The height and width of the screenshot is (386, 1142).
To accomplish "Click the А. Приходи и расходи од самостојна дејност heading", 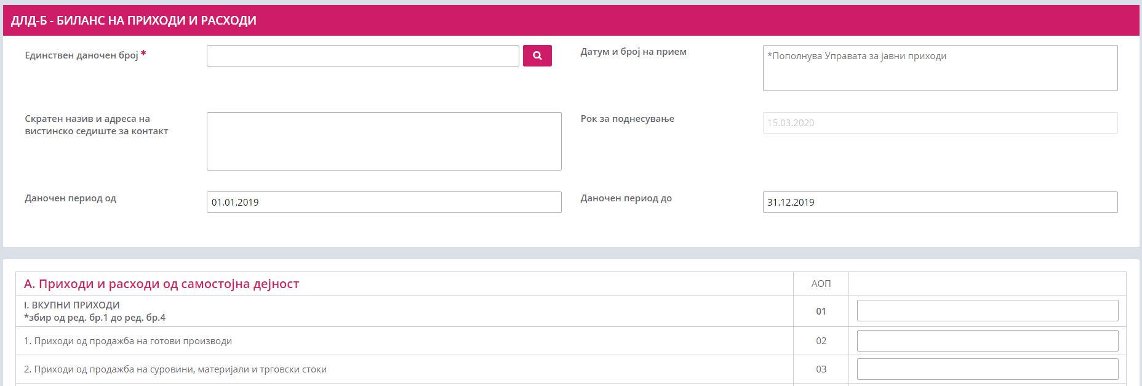I will [x=161, y=284].
